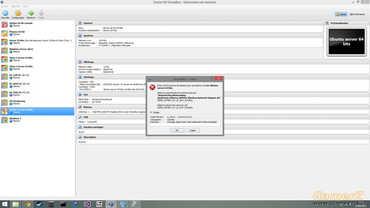
Task: Click the help question mark in error dialog
Action: [211, 79]
